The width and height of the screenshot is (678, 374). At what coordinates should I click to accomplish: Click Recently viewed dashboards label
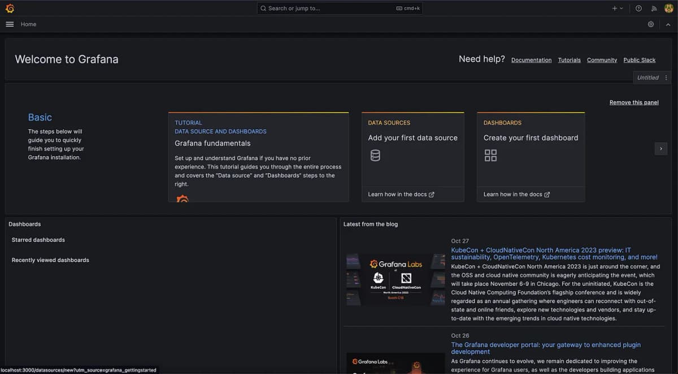click(x=50, y=260)
